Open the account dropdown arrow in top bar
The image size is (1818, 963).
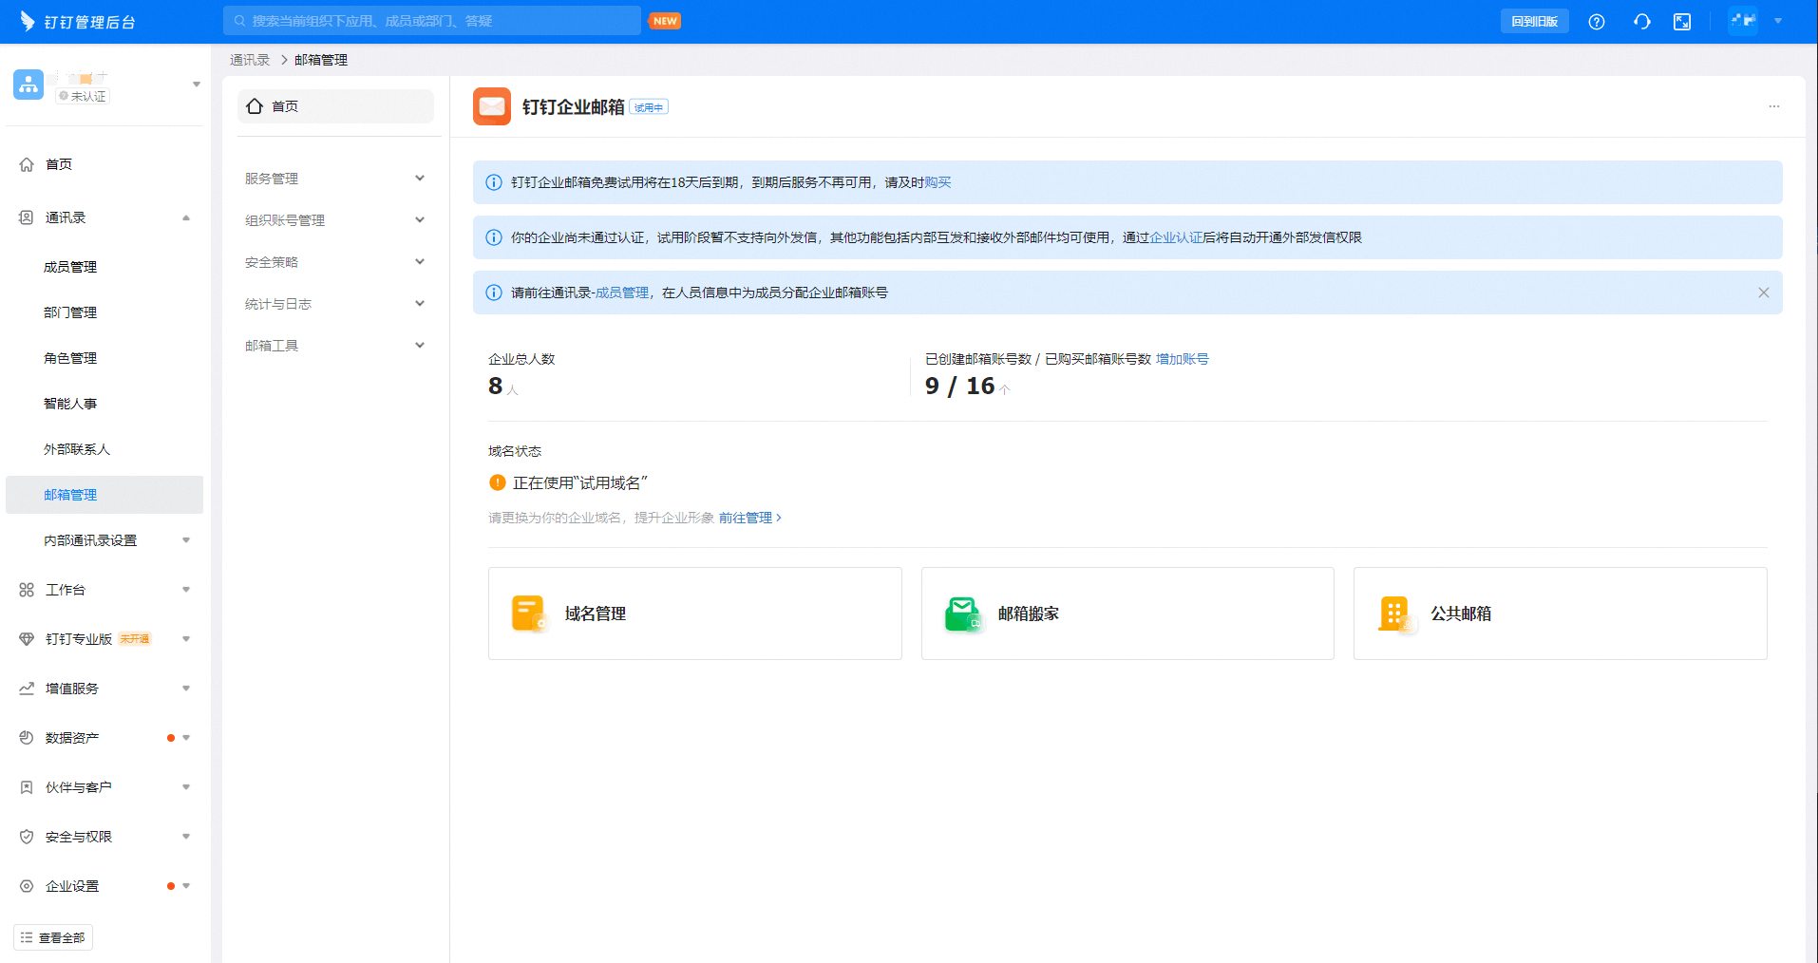pos(1778,21)
